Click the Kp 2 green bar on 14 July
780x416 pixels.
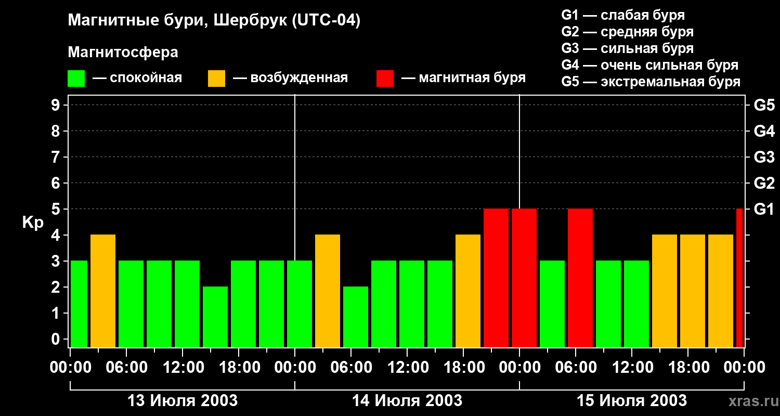click(356, 317)
